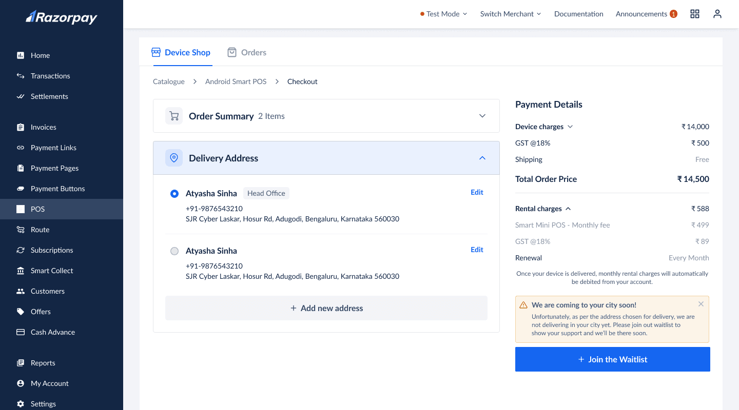
Task: Click the 2 Items label in Order Summary
Action: (271, 116)
